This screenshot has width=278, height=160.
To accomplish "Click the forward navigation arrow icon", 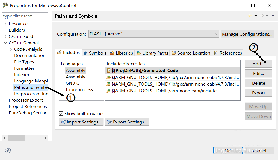I will coord(262,16).
